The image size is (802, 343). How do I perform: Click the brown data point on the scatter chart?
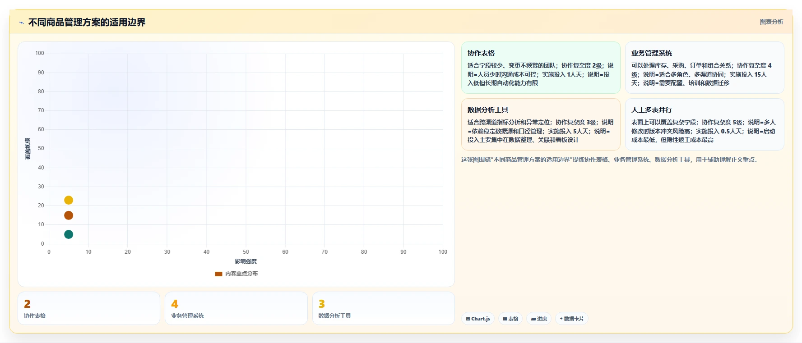pyautogui.click(x=69, y=215)
